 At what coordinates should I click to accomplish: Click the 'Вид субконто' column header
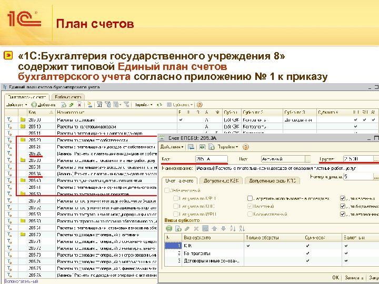pyautogui.click(x=213, y=238)
